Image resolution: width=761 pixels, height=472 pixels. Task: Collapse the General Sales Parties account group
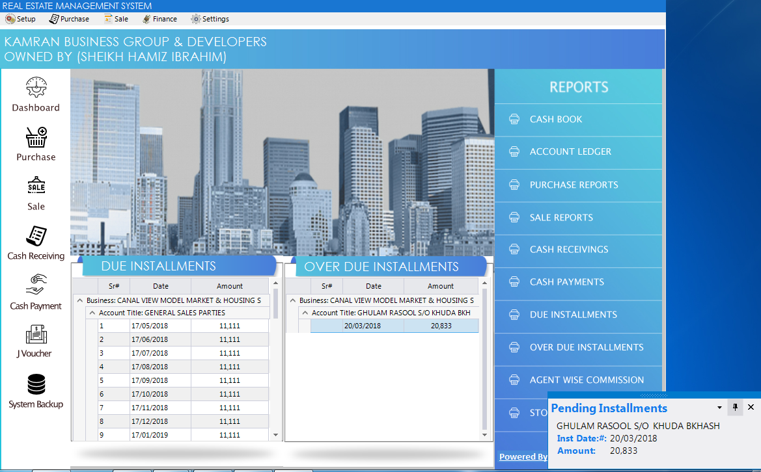(x=92, y=313)
